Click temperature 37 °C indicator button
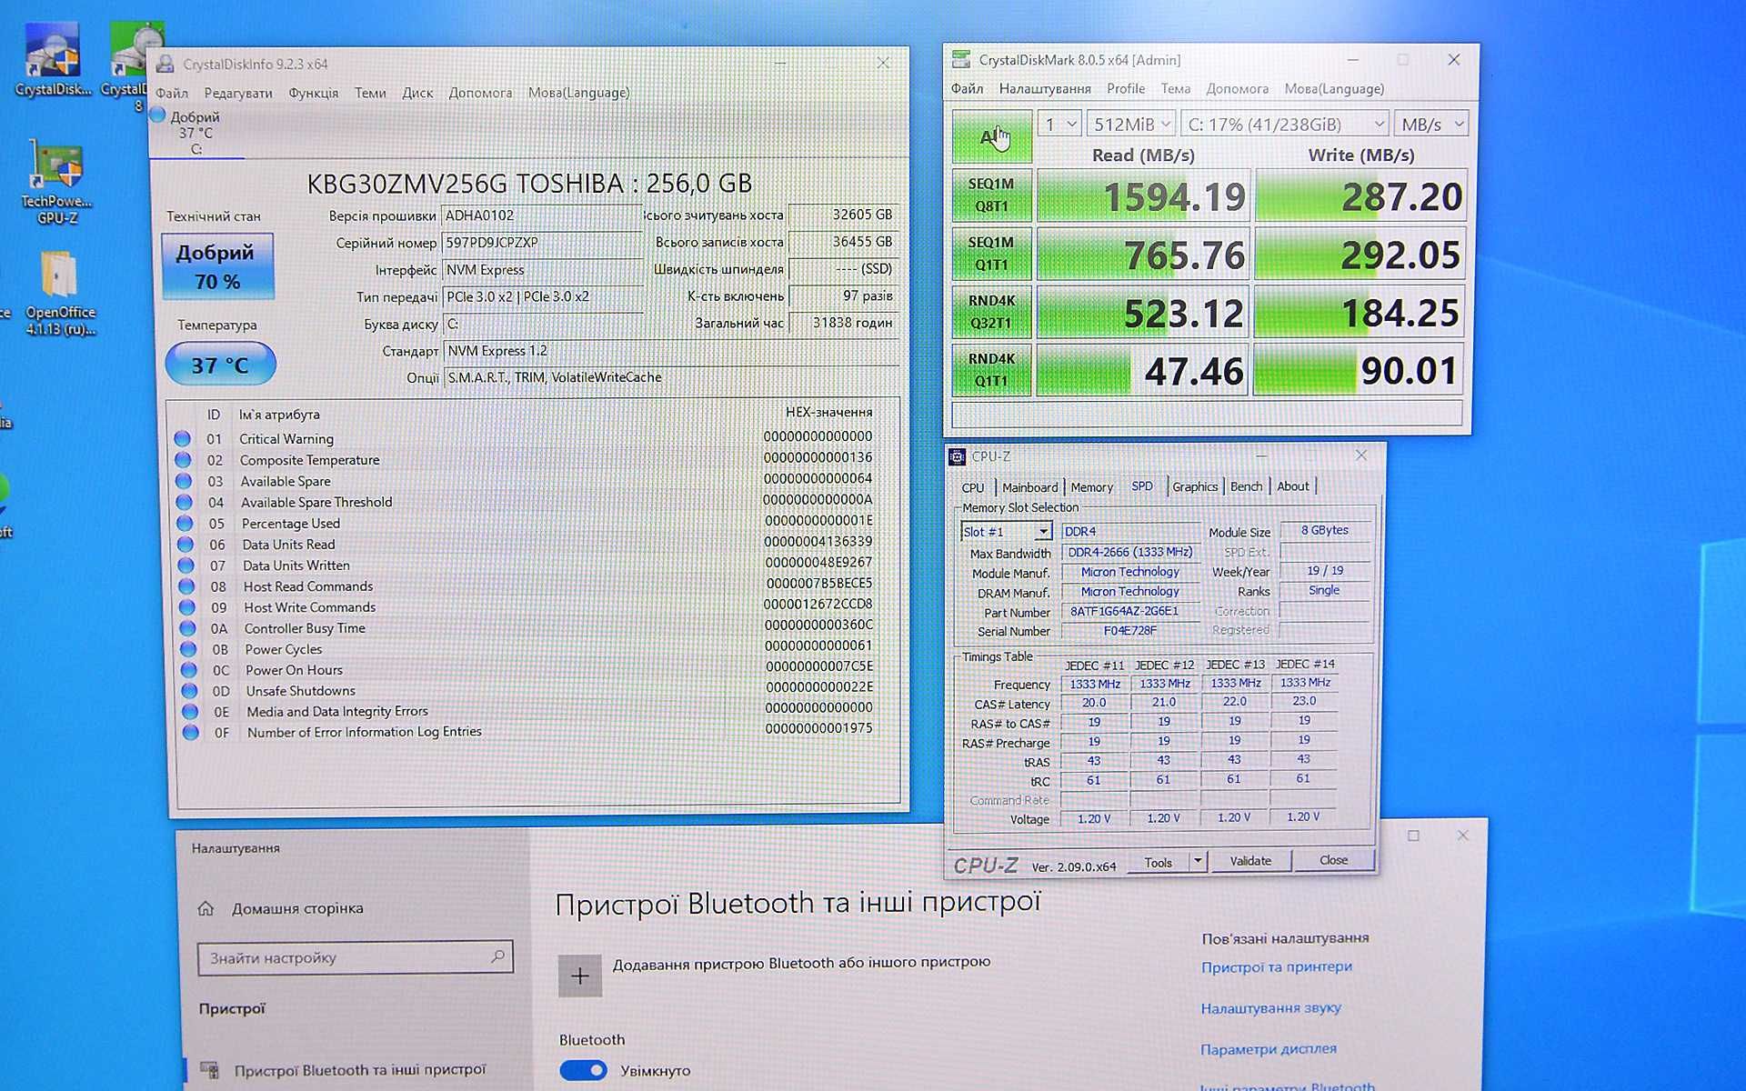This screenshot has height=1091, width=1746. point(220,365)
